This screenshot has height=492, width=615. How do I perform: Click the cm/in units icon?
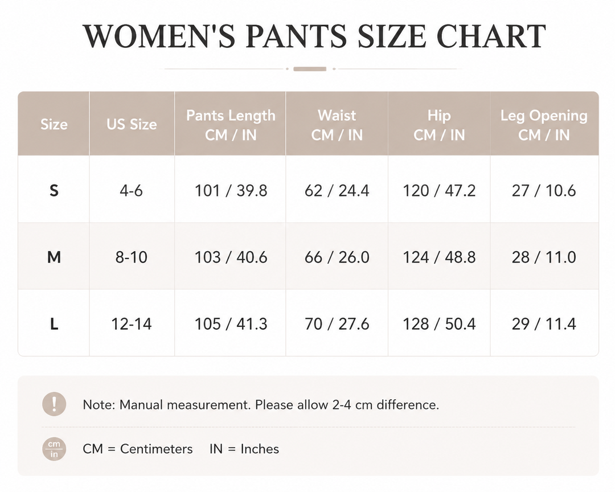(x=54, y=449)
